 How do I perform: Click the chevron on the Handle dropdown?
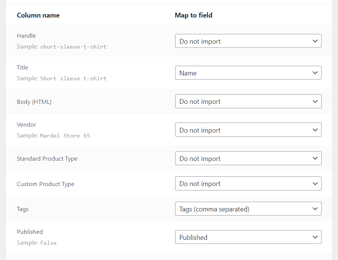point(315,41)
